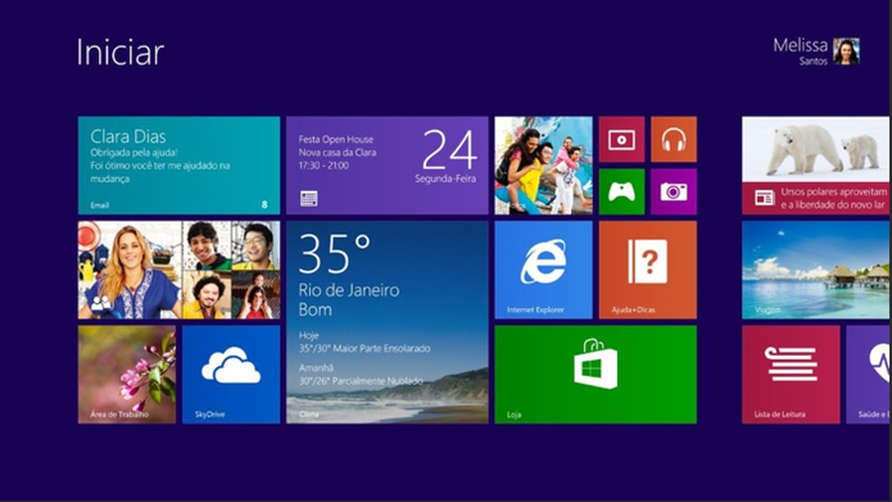Viewport: 892px width, 502px height.
Task: Click the 35° temperature reading
Action: click(334, 254)
